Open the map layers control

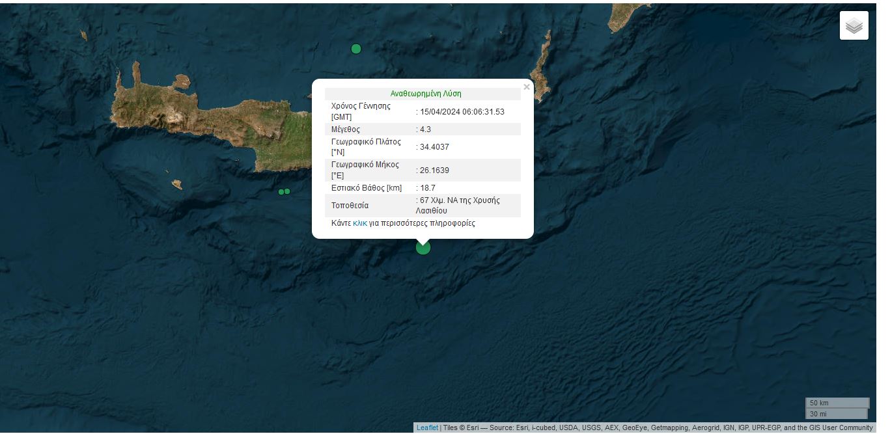(x=854, y=26)
